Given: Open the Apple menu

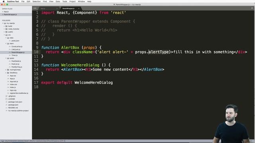Looking at the screenshot, I should (4, 2).
